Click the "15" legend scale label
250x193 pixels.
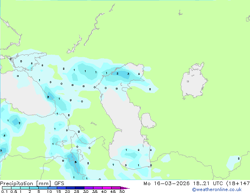tap(58, 191)
